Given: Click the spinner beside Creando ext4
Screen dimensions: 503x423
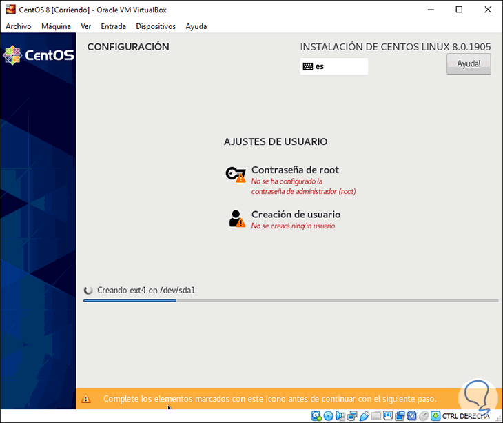Looking at the screenshot, I should pos(88,291).
